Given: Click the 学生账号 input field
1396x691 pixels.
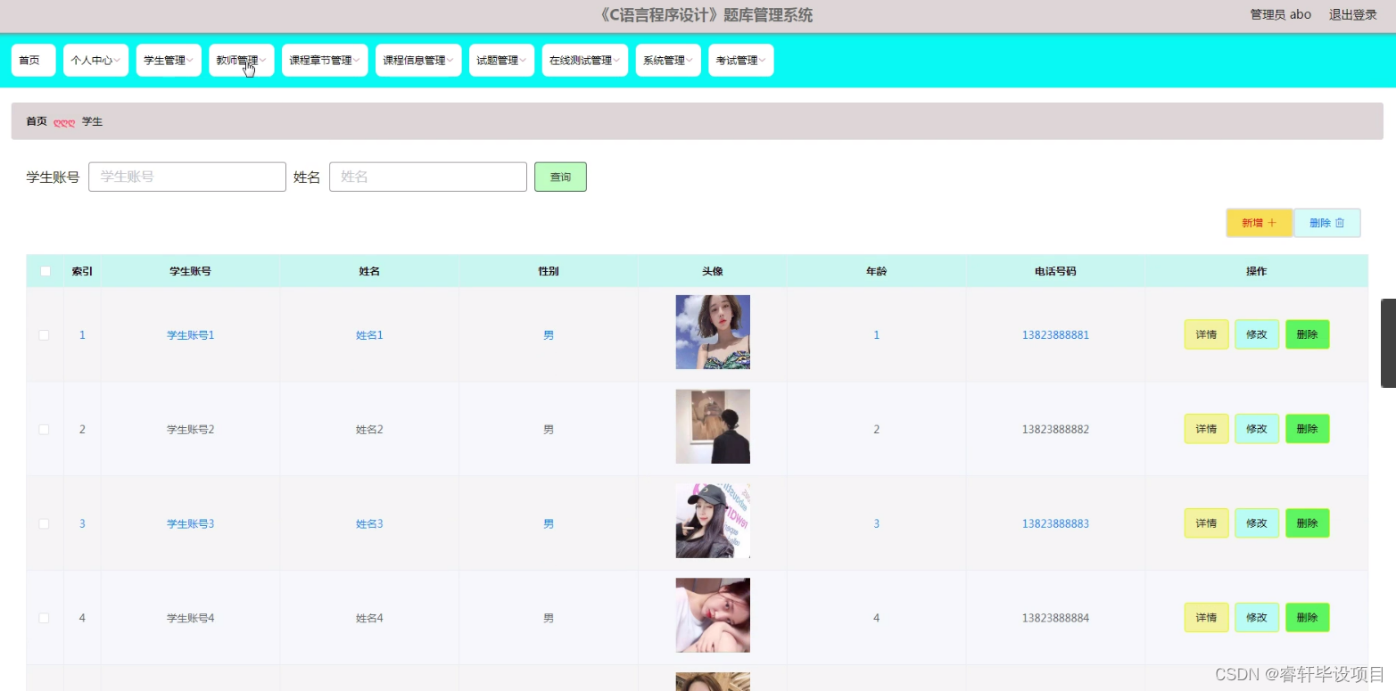Looking at the screenshot, I should [x=187, y=177].
